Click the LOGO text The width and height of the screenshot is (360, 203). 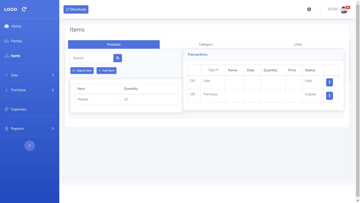(11, 9)
